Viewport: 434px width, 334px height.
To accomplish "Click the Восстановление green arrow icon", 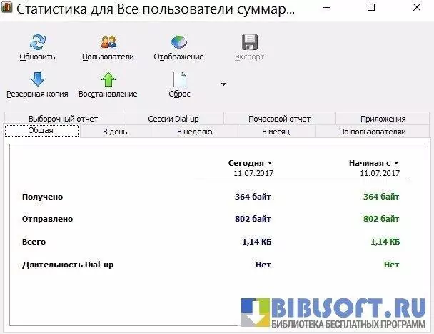I will [x=108, y=79].
